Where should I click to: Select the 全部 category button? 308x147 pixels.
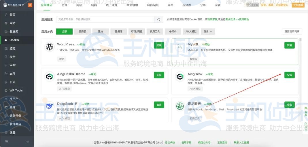[65, 32]
